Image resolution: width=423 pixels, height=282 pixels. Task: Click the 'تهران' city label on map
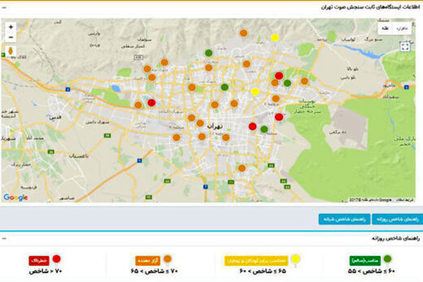pyautogui.click(x=215, y=126)
